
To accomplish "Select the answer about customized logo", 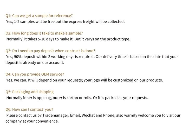I will click(x=84, y=80).
